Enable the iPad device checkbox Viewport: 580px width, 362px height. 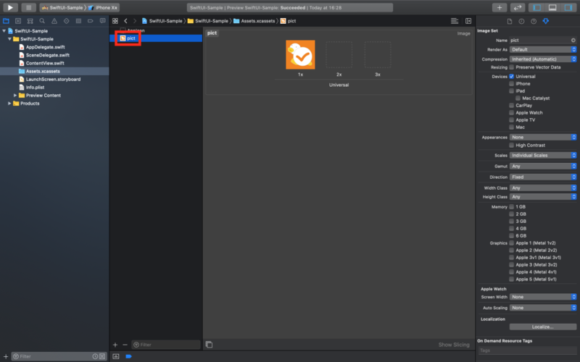pos(512,91)
